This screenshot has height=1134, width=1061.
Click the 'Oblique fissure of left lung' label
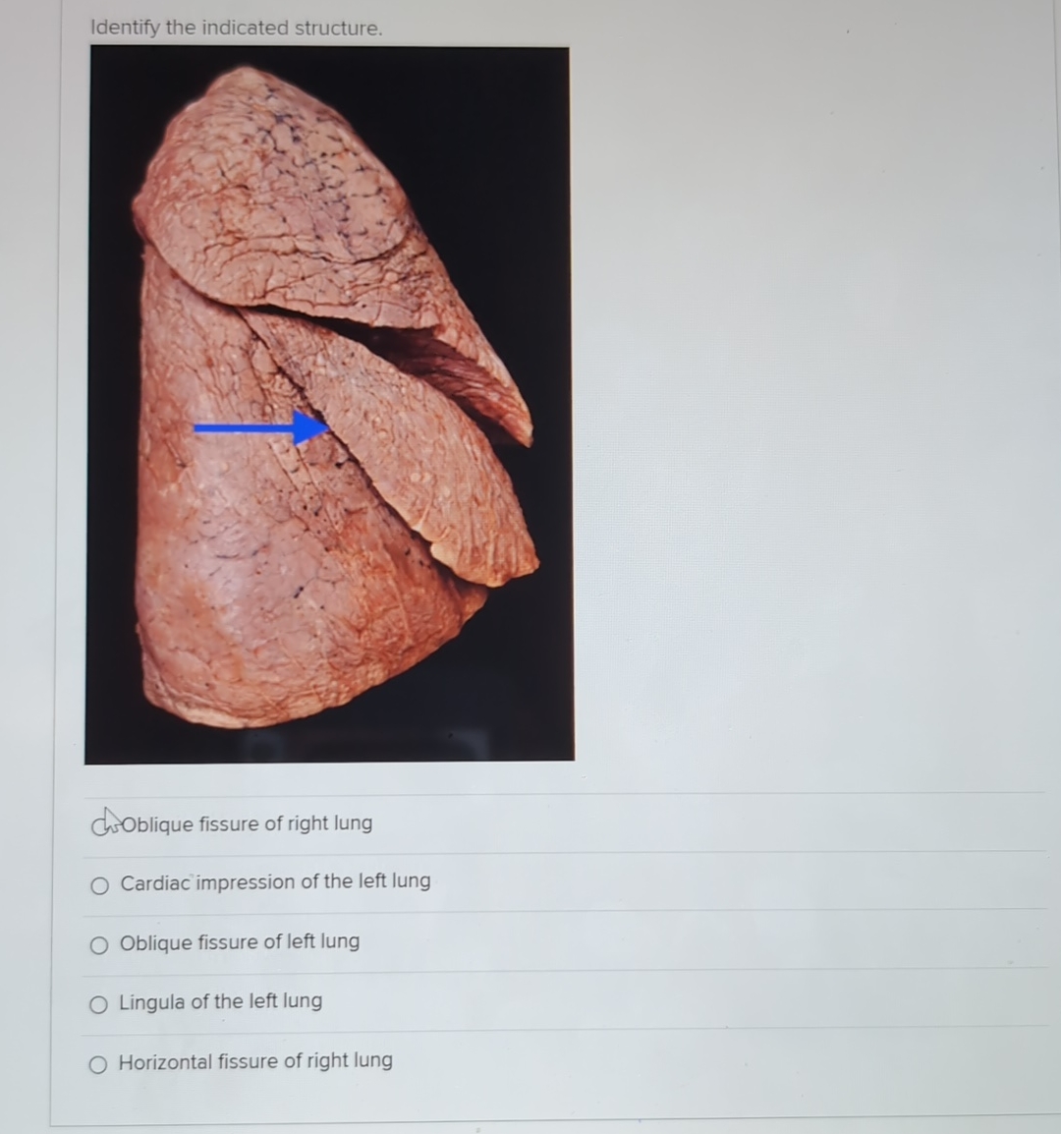tap(240, 942)
